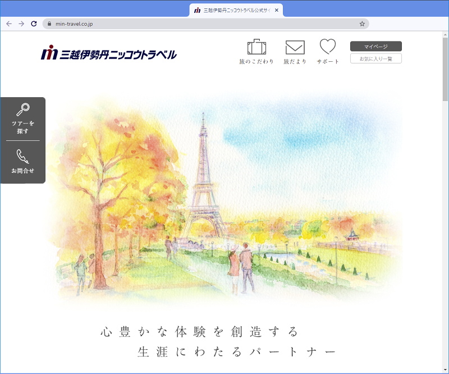The width and height of the screenshot is (449, 374).
Task: Click the 三越伊勢丹ニッコウトラベル logo
Action: [x=109, y=54]
